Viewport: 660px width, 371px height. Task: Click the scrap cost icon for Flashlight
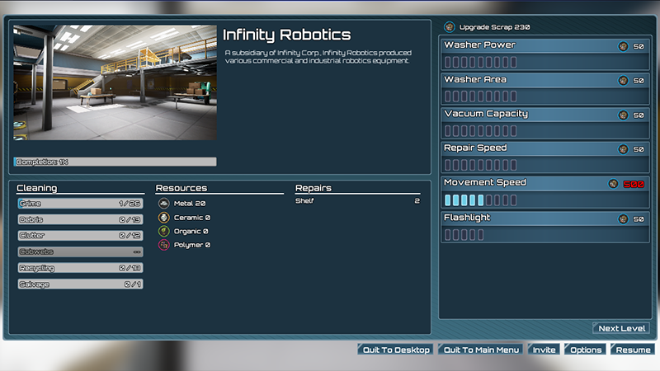coord(623,218)
